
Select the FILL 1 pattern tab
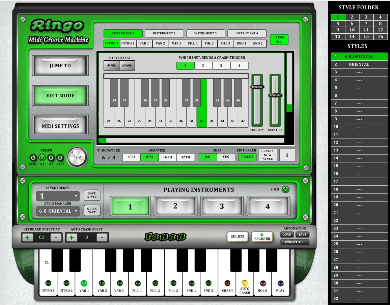(x=193, y=43)
